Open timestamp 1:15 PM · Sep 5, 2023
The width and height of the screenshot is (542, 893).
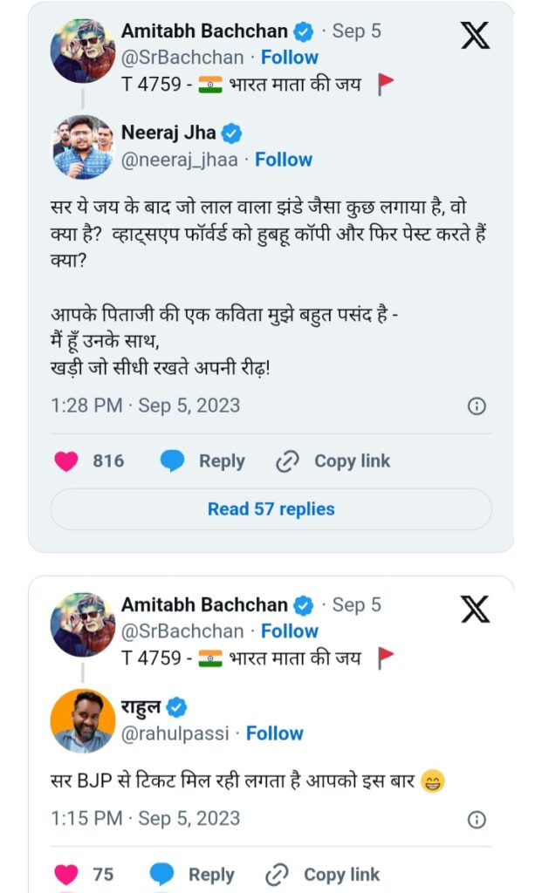click(145, 819)
